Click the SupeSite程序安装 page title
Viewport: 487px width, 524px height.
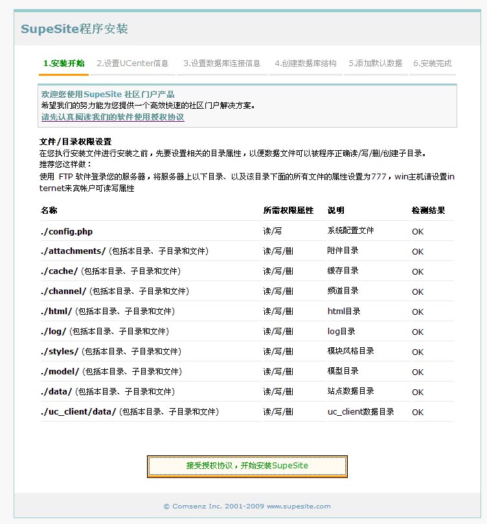click(74, 28)
